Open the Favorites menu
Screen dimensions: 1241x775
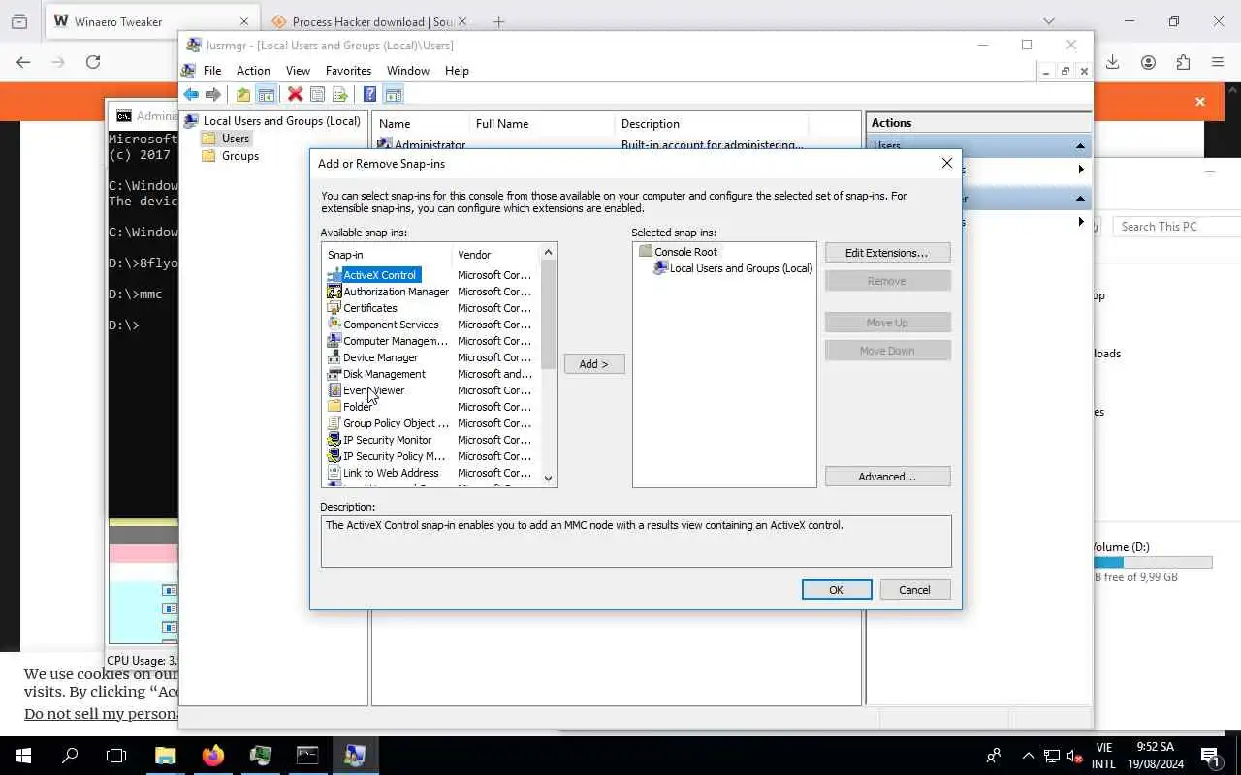point(348,71)
